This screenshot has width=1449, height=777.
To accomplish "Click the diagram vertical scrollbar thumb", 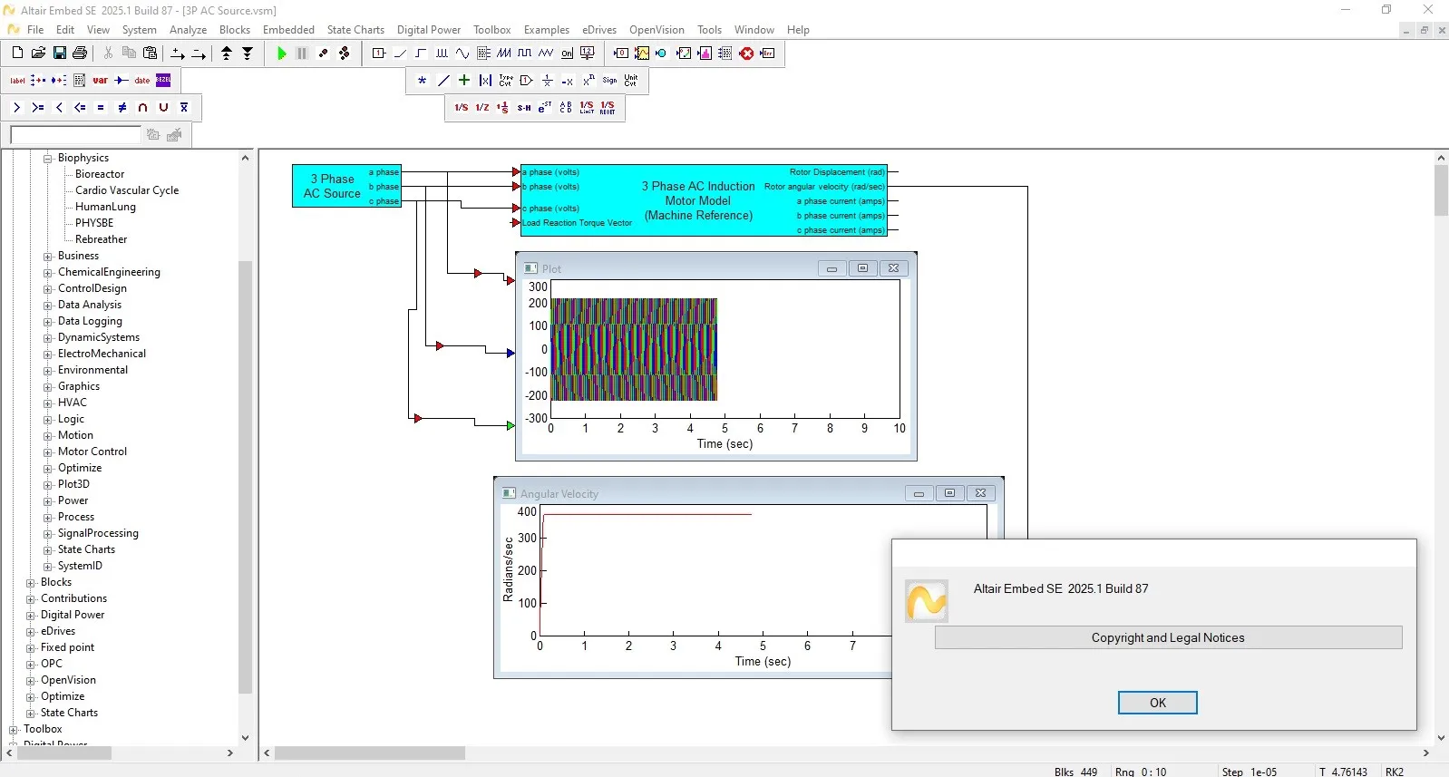I will pyautogui.click(x=1441, y=190).
